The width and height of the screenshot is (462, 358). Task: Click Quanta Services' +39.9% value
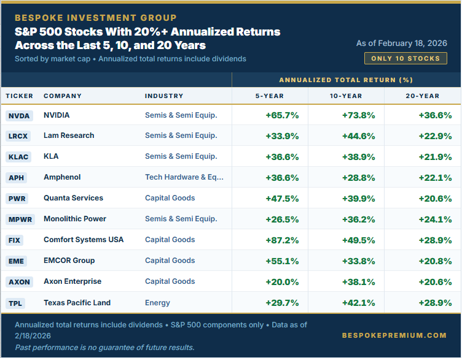pos(359,199)
